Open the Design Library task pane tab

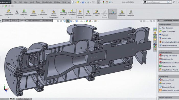click(x=155, y=36)
